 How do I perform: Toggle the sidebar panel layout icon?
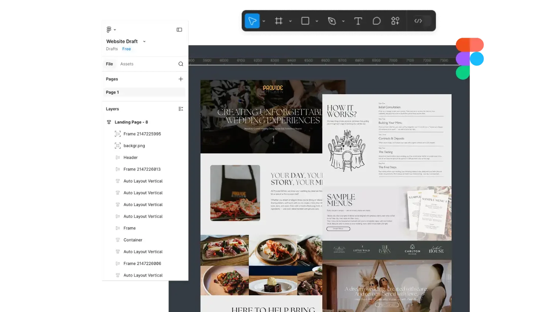(x=179, y=30)
